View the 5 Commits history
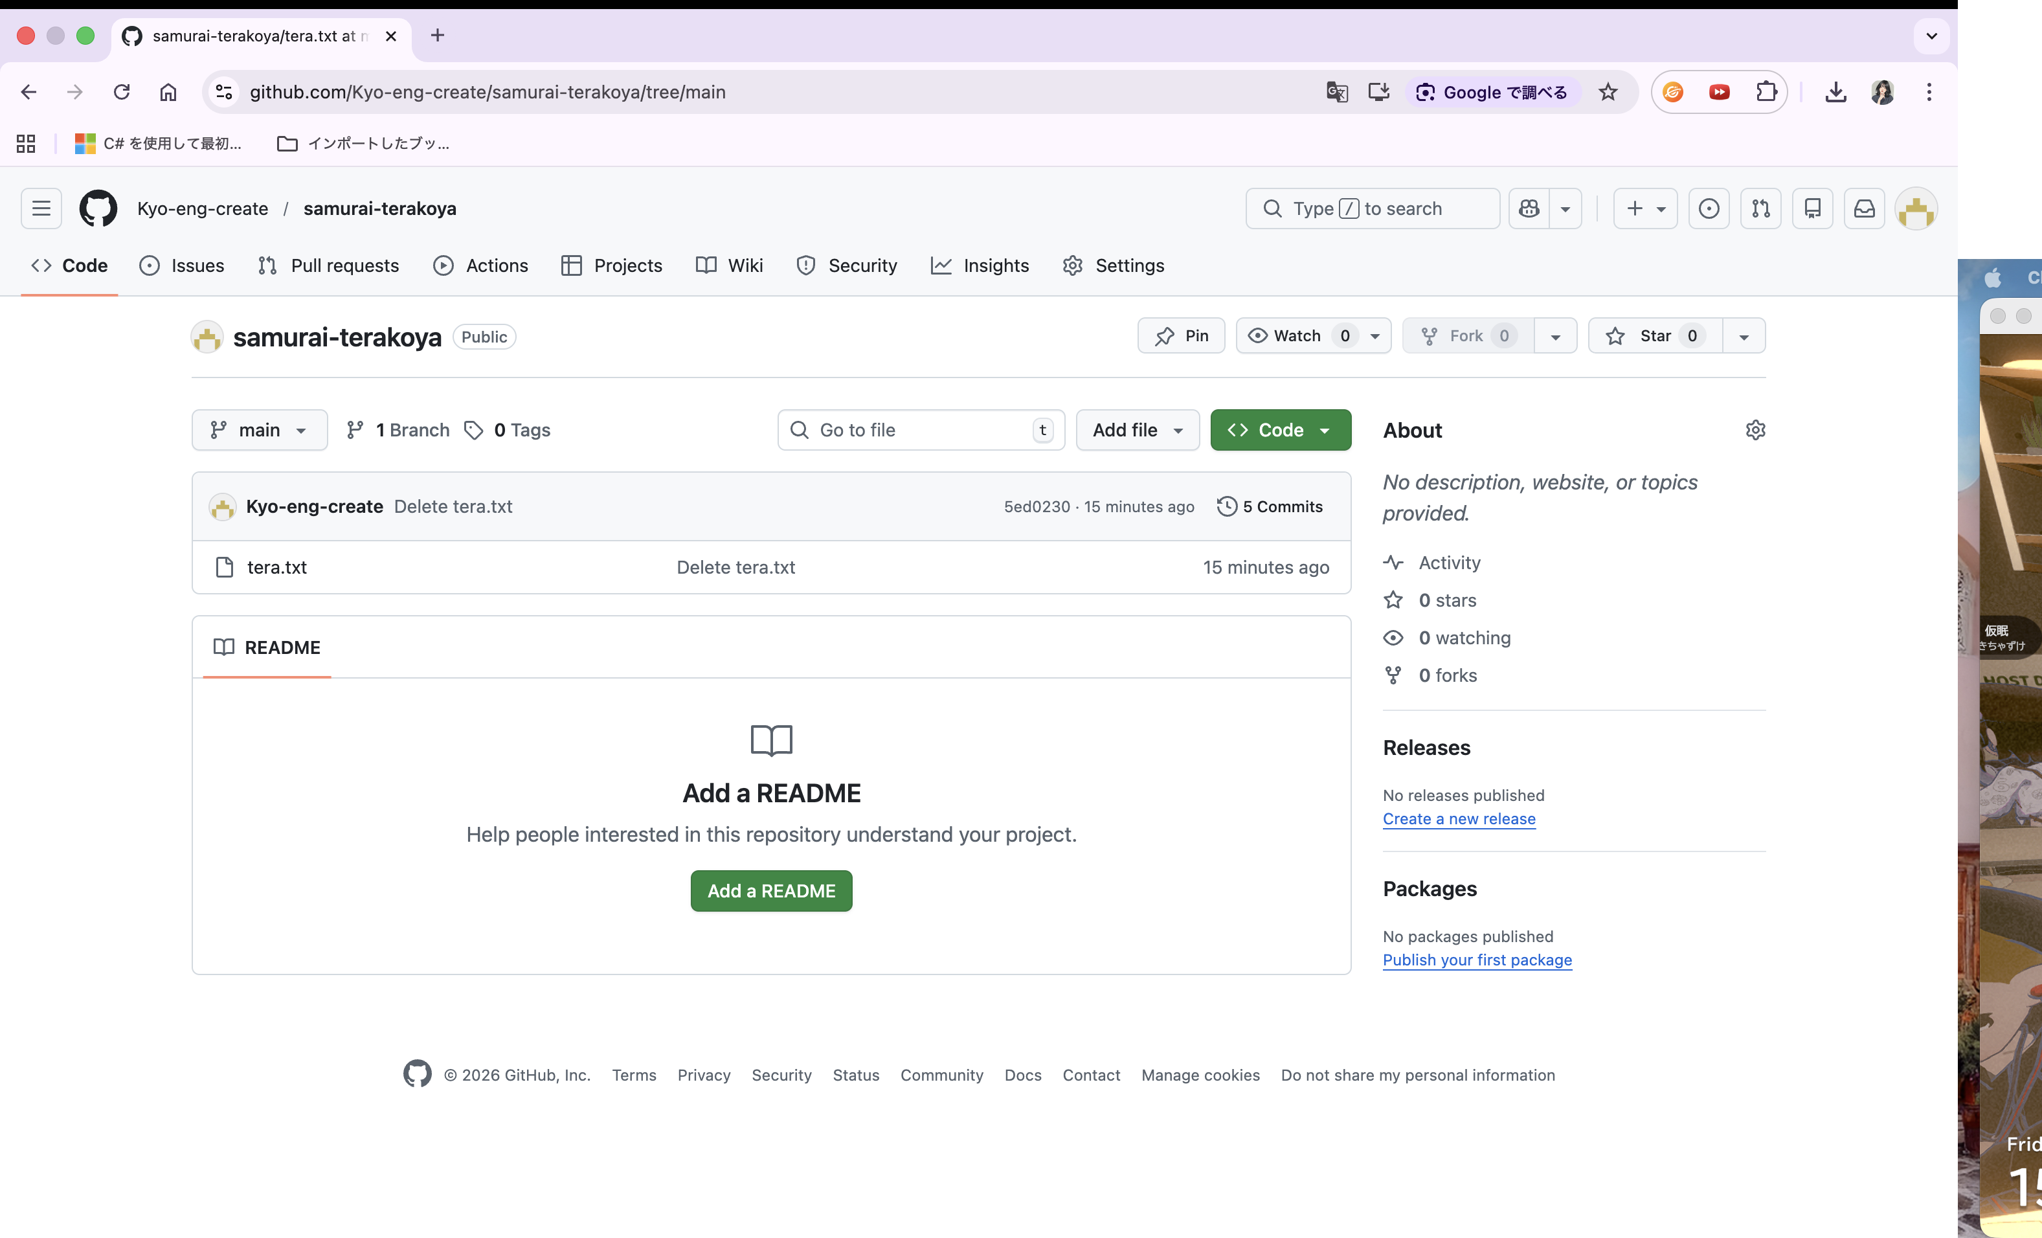 tap(1270, 506)
